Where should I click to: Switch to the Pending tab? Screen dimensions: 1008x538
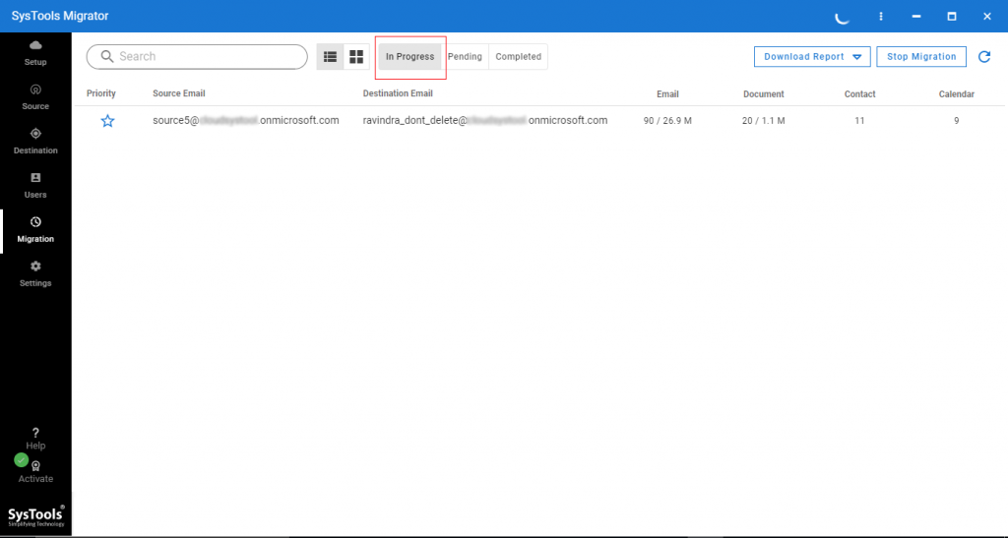click(465, 56)
